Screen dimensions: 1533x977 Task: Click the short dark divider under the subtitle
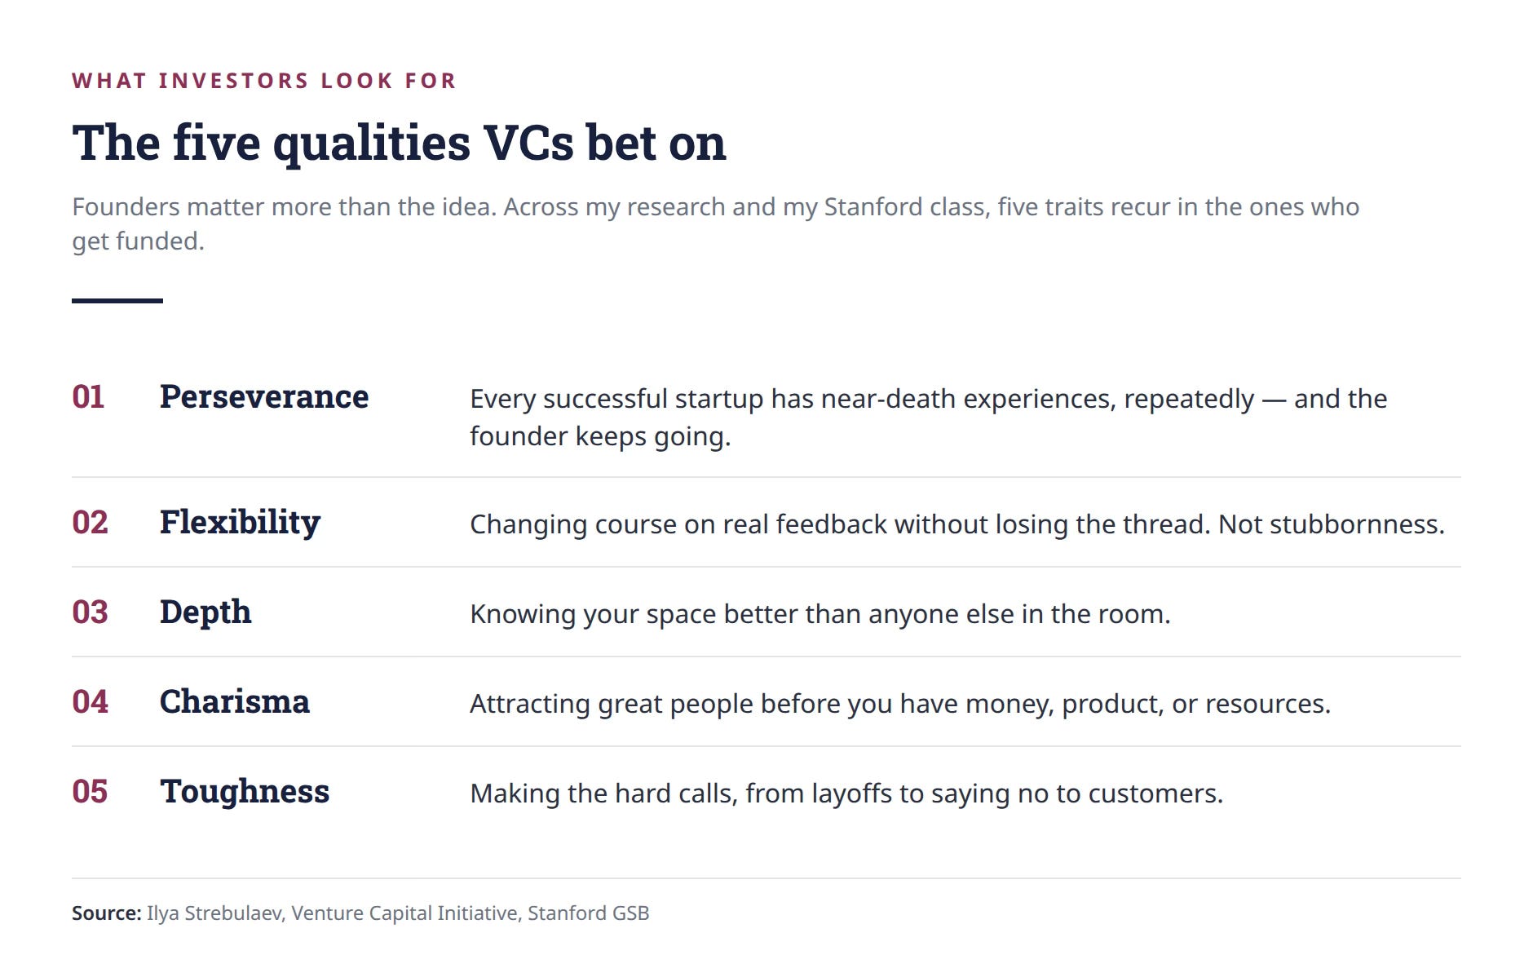click(117, 301)
